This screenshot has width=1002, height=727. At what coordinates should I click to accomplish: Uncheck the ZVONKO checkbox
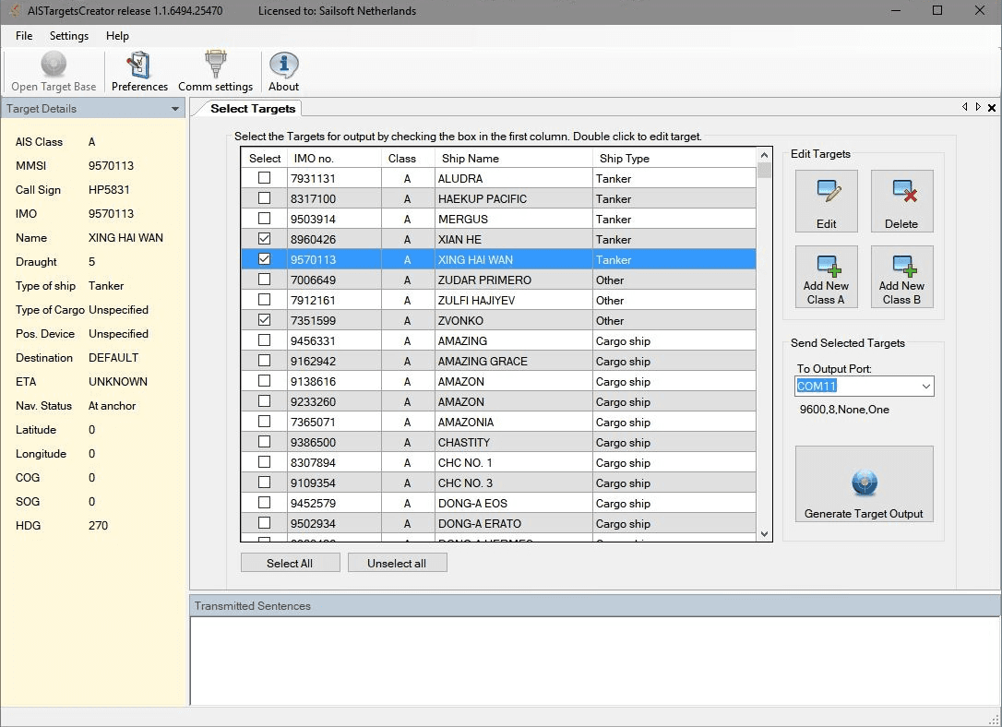[x=264, y=320]
